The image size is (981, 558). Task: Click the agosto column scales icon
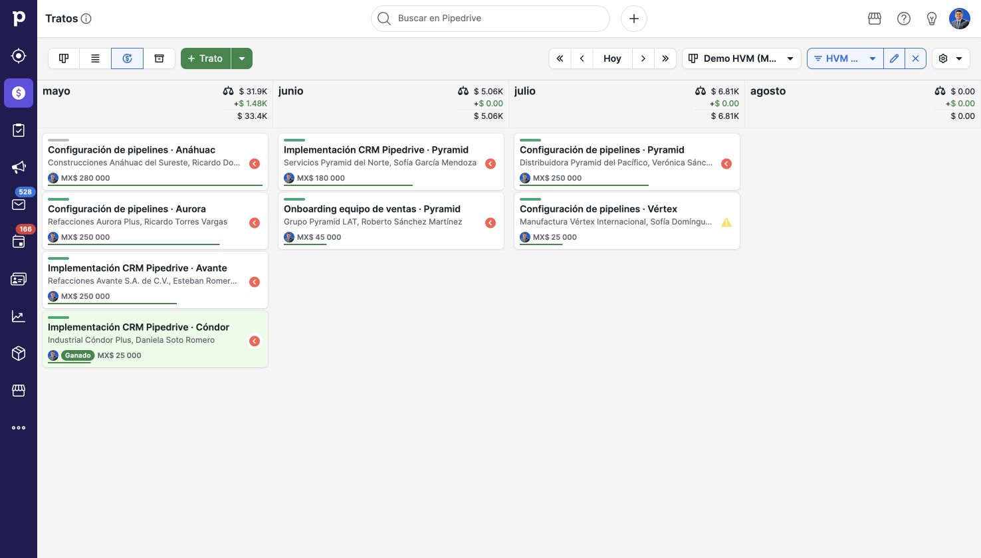[940, 91]
